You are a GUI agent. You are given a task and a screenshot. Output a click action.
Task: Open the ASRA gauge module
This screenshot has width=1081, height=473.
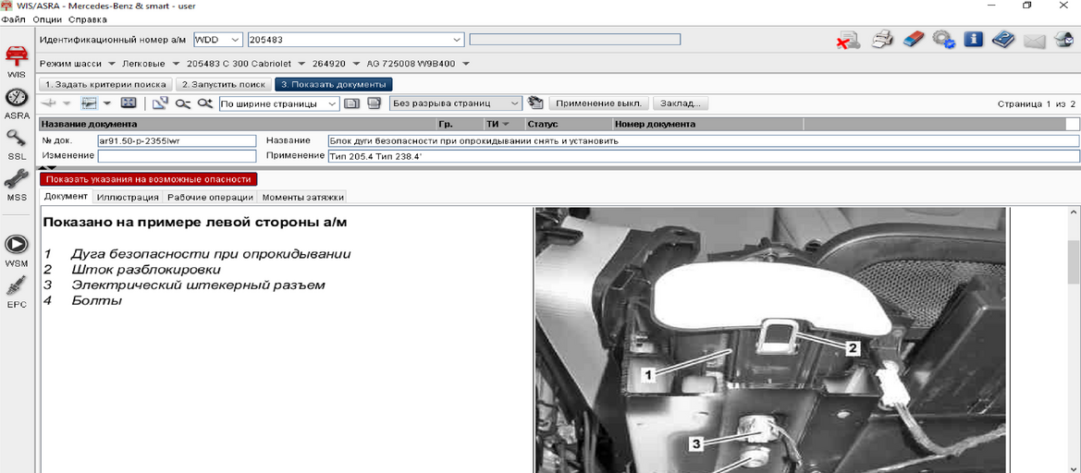(x=17, y=103)
